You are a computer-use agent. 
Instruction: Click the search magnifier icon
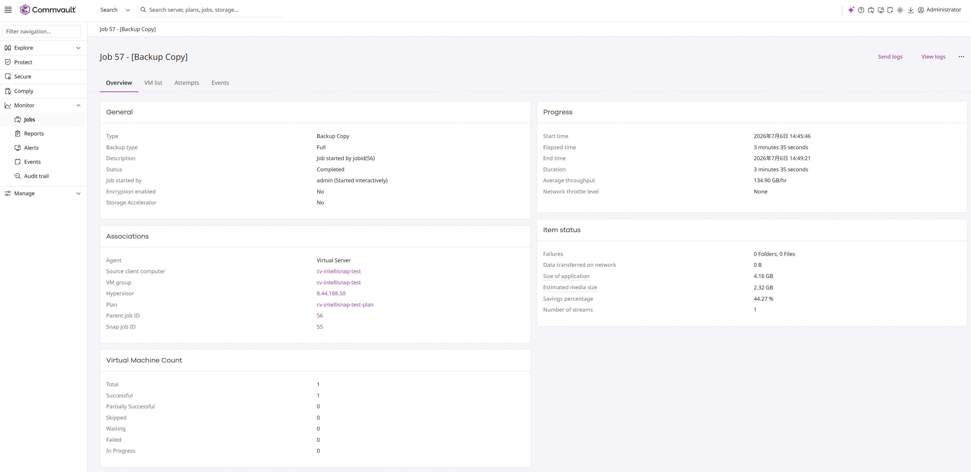(x=143, y=10)
